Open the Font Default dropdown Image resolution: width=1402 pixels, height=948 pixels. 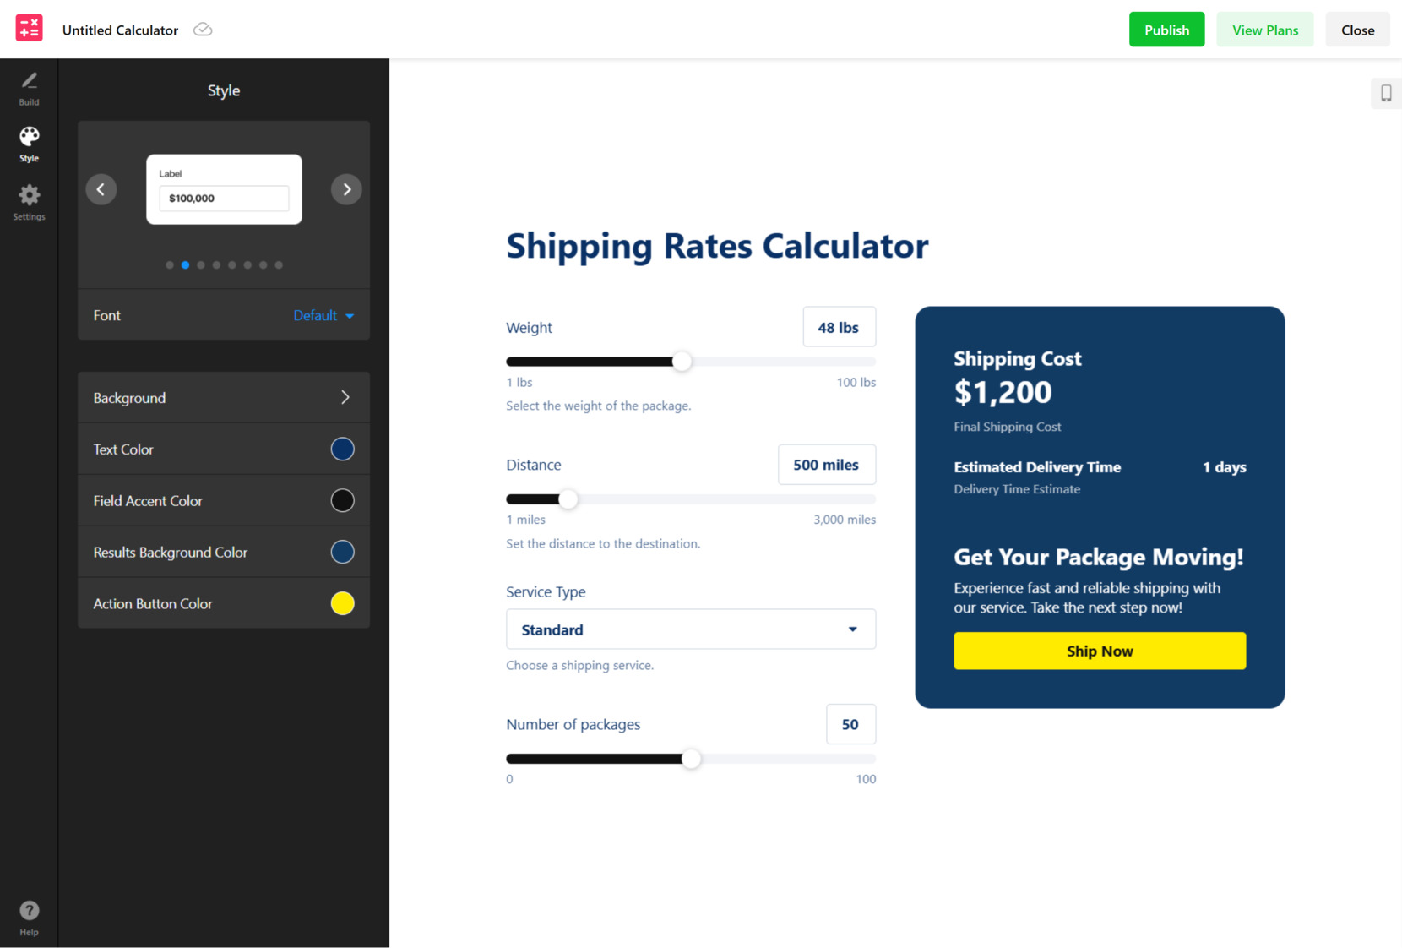tap(323, 315)
